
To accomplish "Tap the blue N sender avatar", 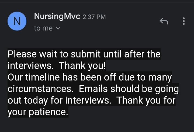I will click(17, 21).
